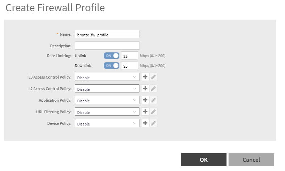Click plus icon beside Device Policy
The width and height of the screenshot is (285, 171).
(x=145, y=123)
